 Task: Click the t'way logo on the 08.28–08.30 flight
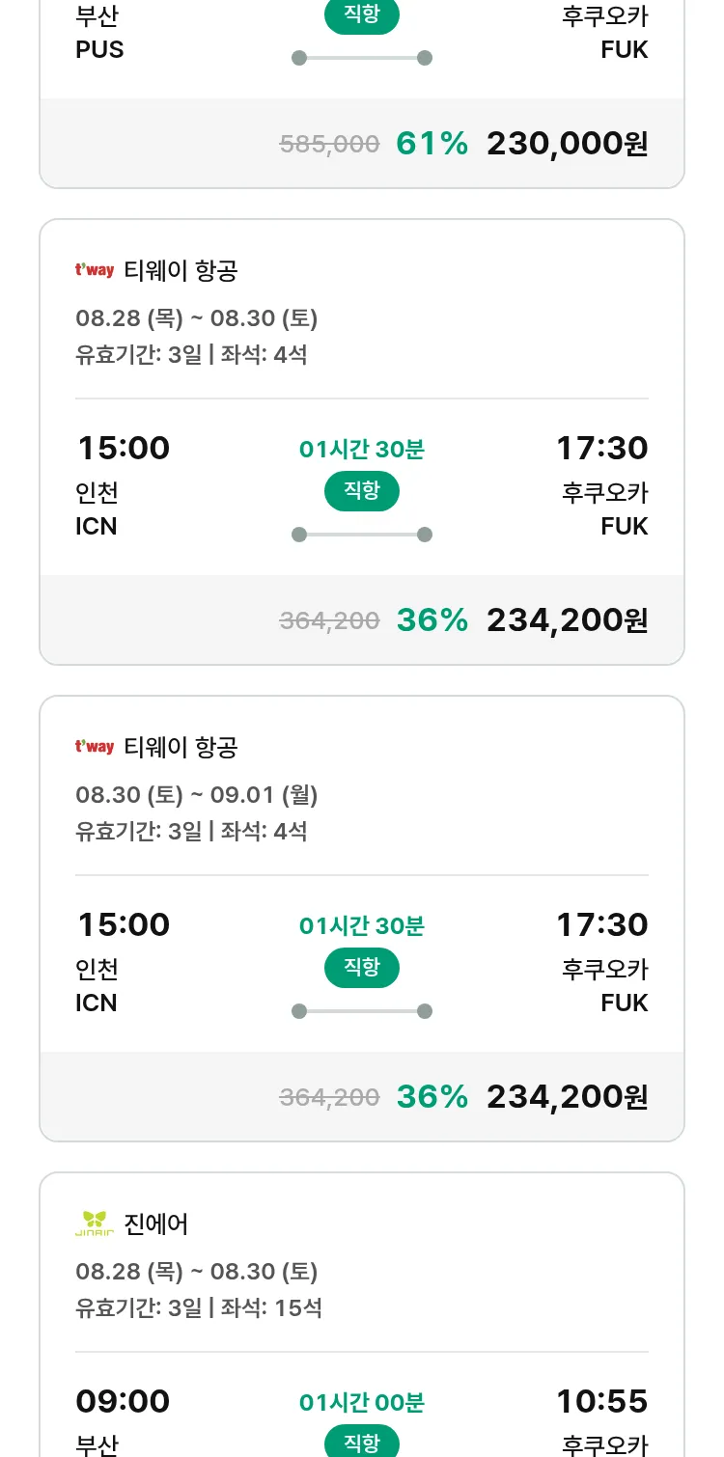coord(95,270)
